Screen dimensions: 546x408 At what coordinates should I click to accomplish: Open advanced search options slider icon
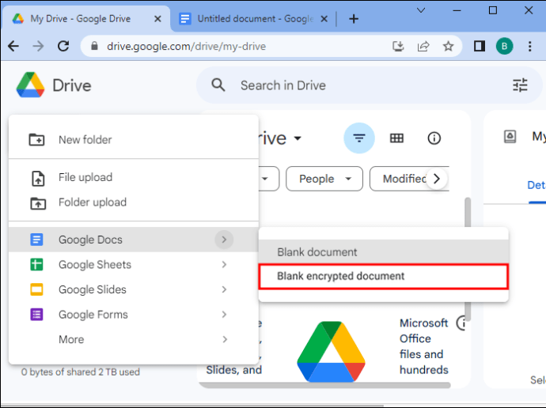click(x=520, y=85)
